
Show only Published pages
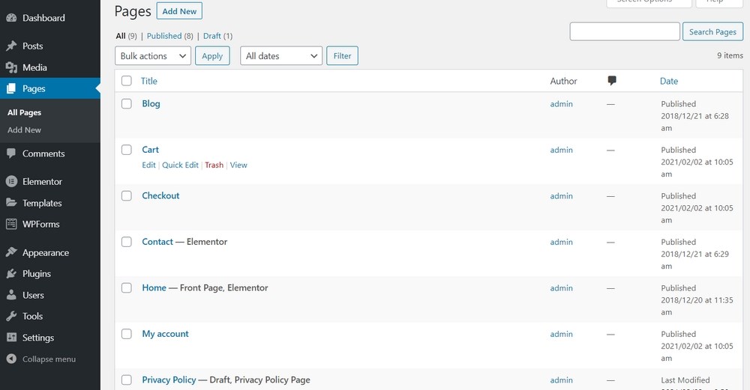pos(164,36)
